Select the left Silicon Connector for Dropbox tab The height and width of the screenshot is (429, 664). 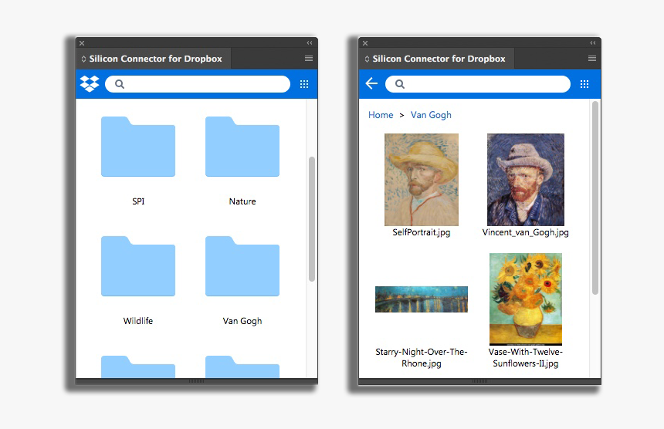click(x=154, y=59)
